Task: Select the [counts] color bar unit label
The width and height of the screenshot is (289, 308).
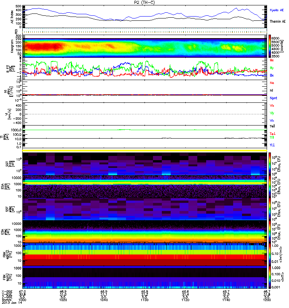Action: click(x=282, y=46)
